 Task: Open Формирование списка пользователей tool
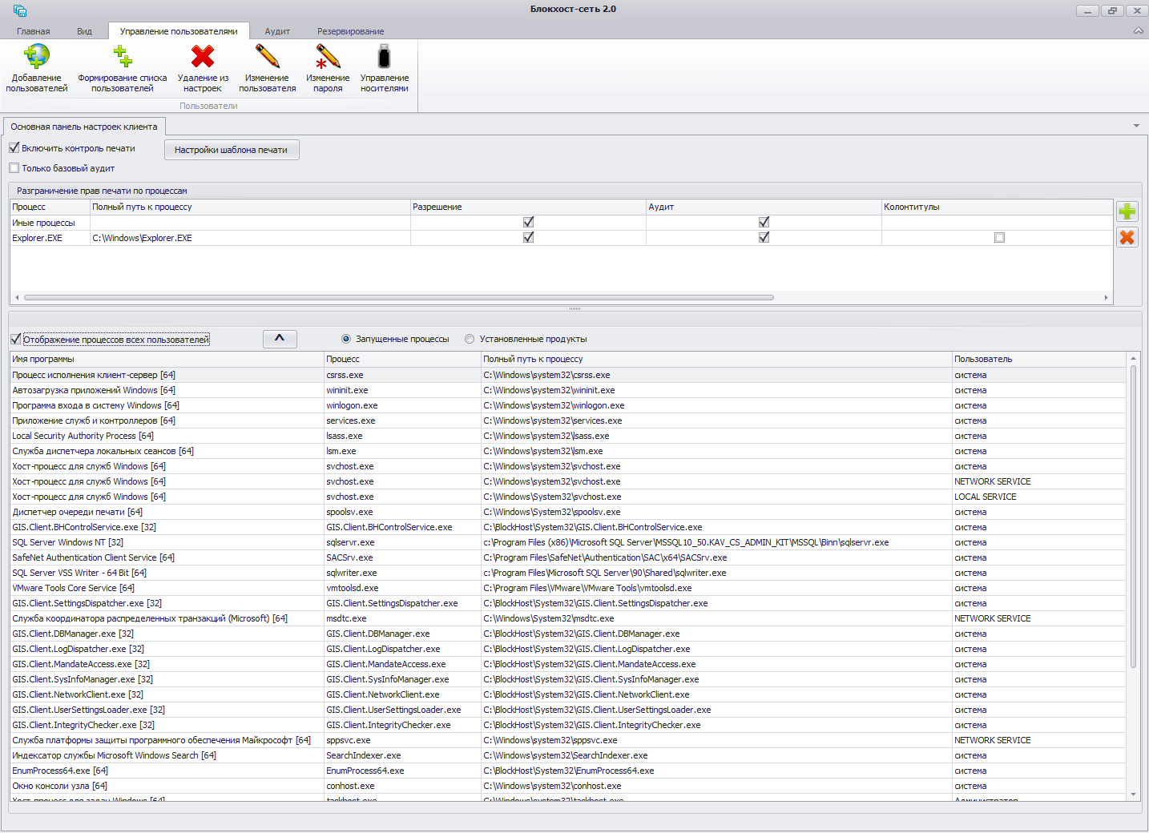click(123, 58)
